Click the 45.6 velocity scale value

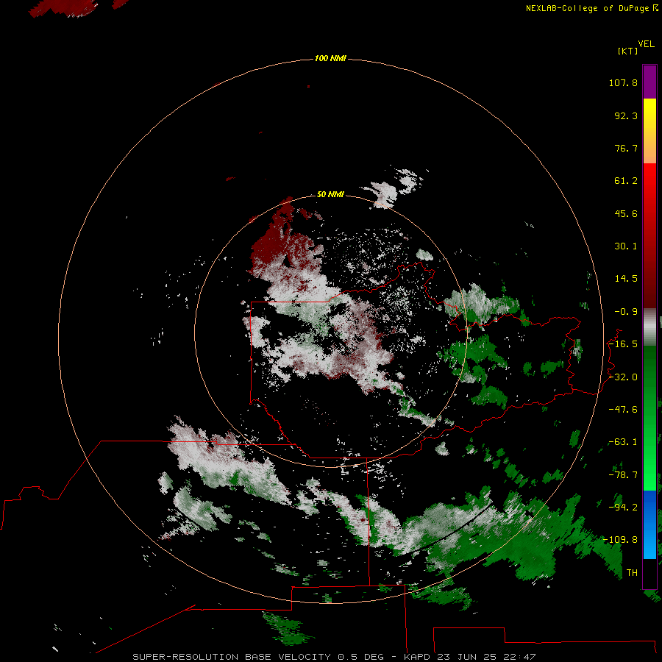(x=626, y=213)
